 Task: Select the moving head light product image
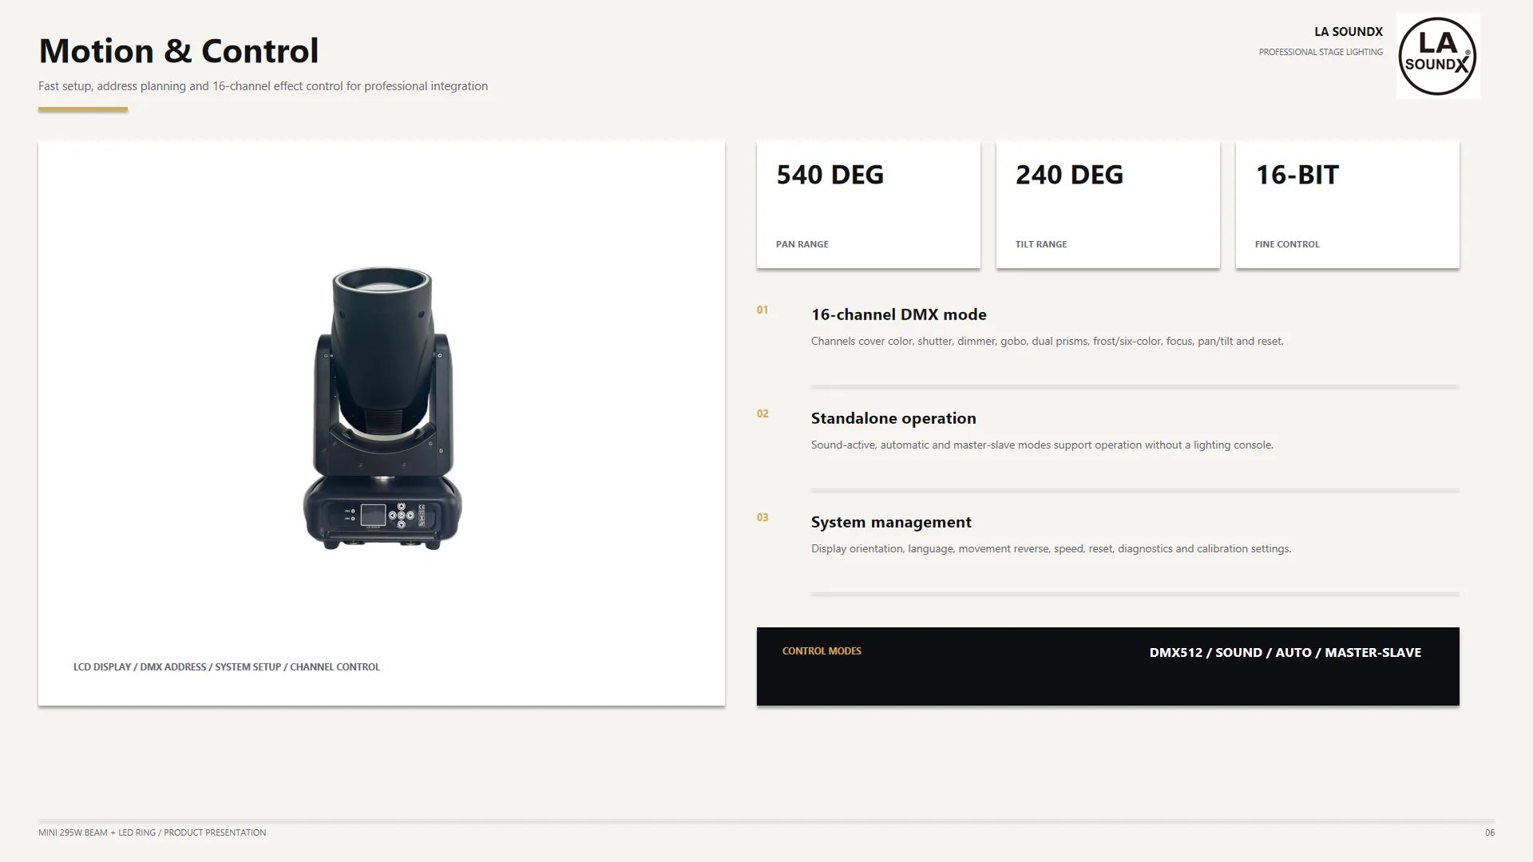tap(382, 409)
